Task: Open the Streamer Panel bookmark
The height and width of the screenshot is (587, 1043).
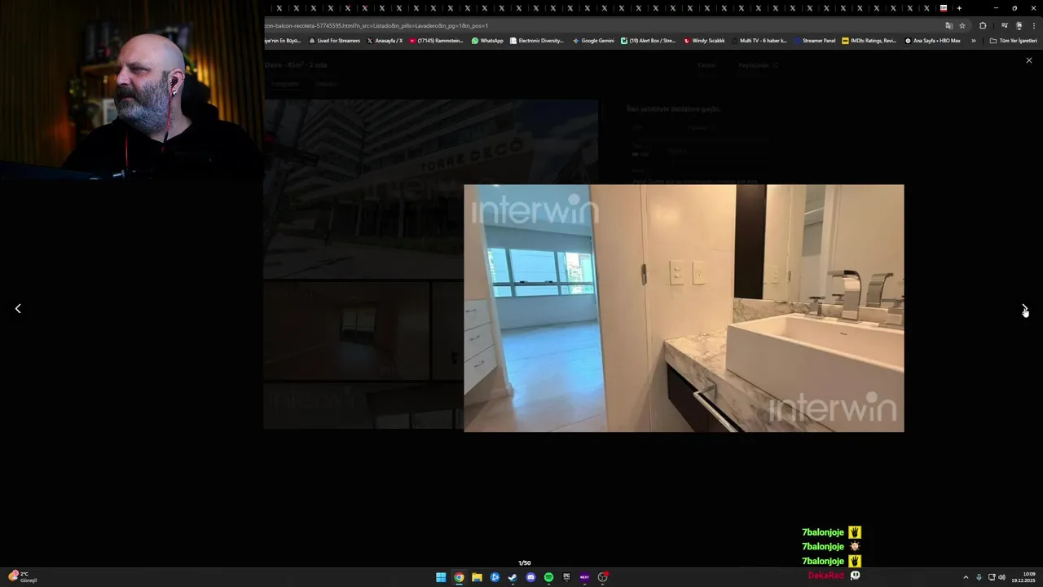Action: tap(815, 41)
